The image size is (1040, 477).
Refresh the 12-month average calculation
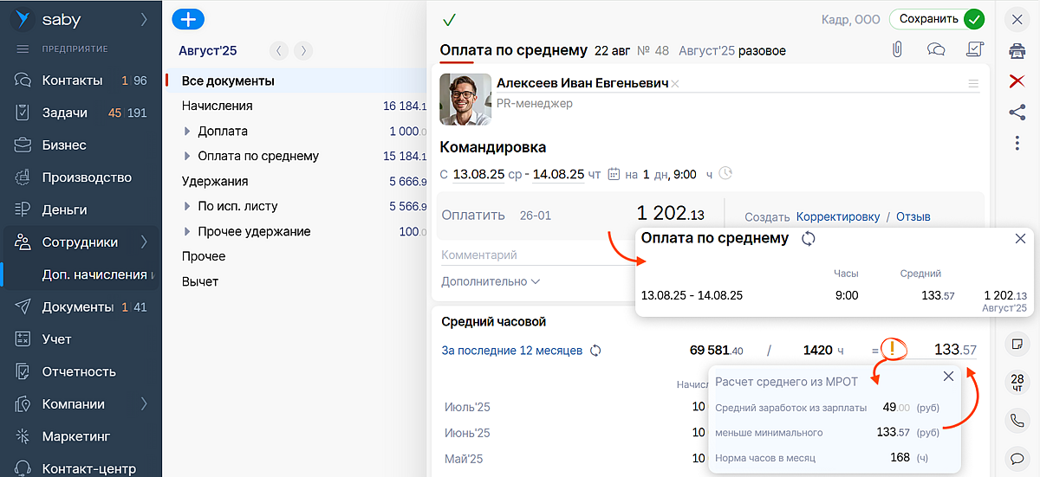[x=595, y=351]
